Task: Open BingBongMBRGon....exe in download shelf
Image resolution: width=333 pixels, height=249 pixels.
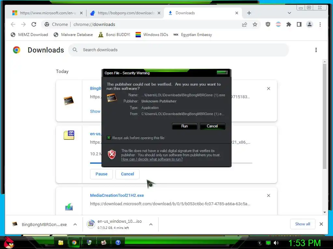Action: [39, 224]
